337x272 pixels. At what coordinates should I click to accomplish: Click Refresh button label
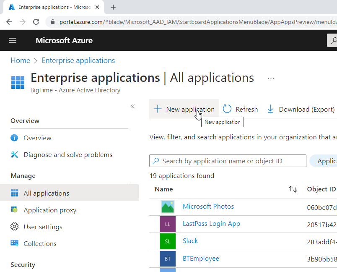click(247, 109)
